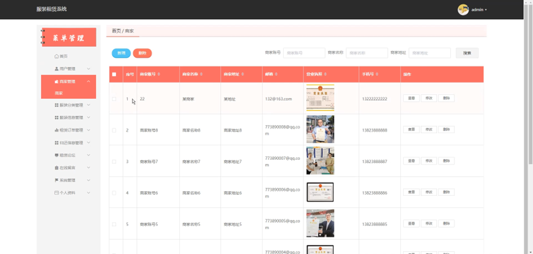Viewport: 533px width, 254px height.
Task: Tick the checkbox for row 4 商家名称6
Action: pyautogui.click(x=114, y=193)
